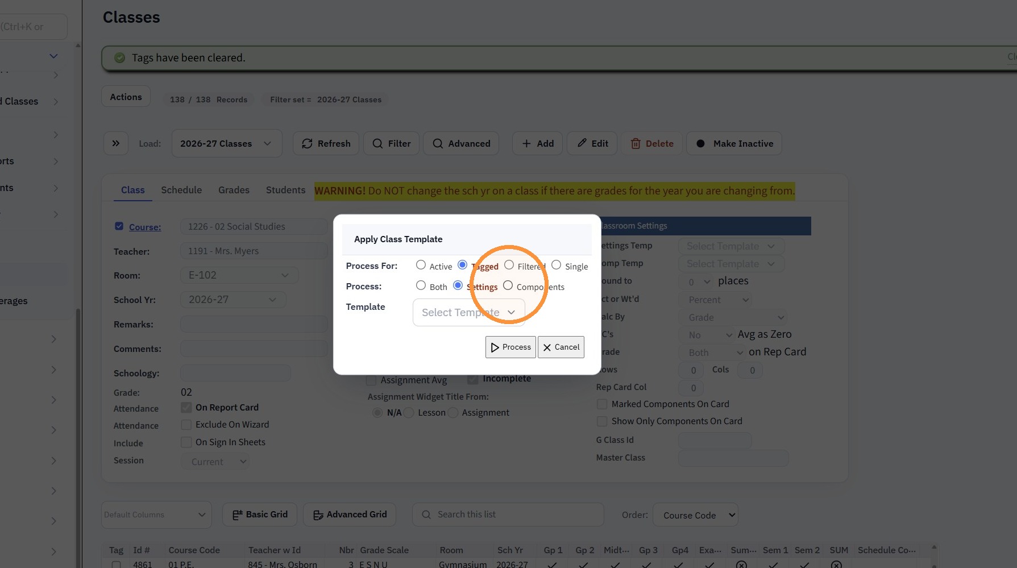Switch to Advanced Grid view
1017x568 pixels.
pos(350,515)
